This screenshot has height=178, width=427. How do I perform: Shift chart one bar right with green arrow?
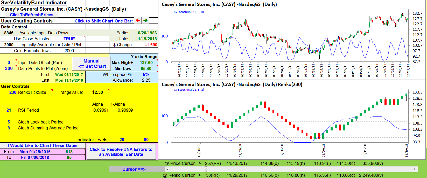click(x=145, y=20)
